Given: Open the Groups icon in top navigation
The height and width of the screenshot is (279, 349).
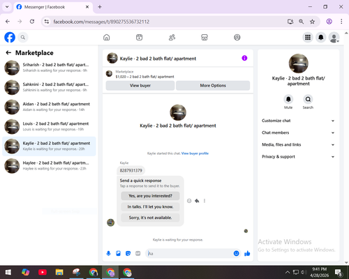Looking at the screenshot, I should [237, 37].
